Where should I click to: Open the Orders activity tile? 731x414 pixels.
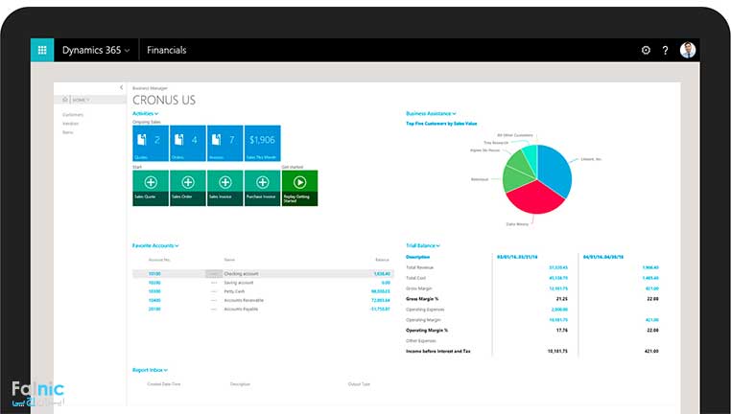[187, 143]
